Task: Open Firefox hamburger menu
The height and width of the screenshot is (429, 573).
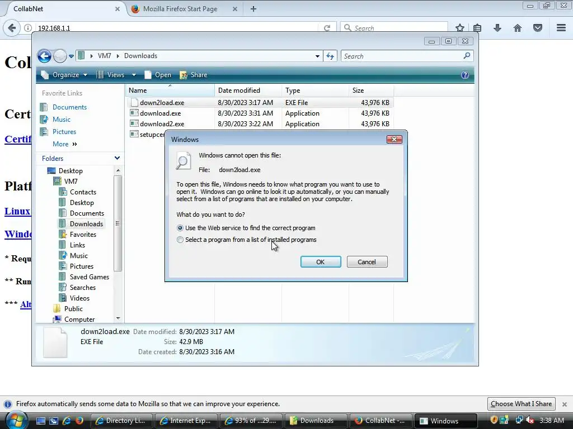Action: [561, 28]
